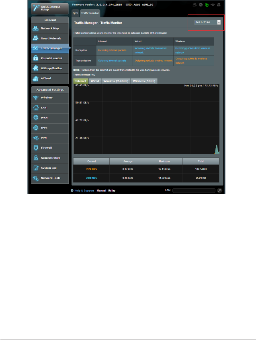Open Help & Support link
Viewport: 256px width, 340px height.
84,191
